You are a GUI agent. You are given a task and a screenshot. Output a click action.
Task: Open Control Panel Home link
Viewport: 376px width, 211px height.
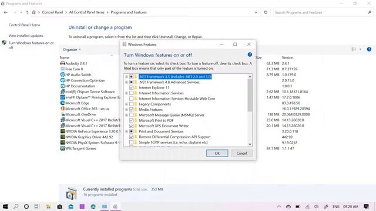tap(24, 25)
